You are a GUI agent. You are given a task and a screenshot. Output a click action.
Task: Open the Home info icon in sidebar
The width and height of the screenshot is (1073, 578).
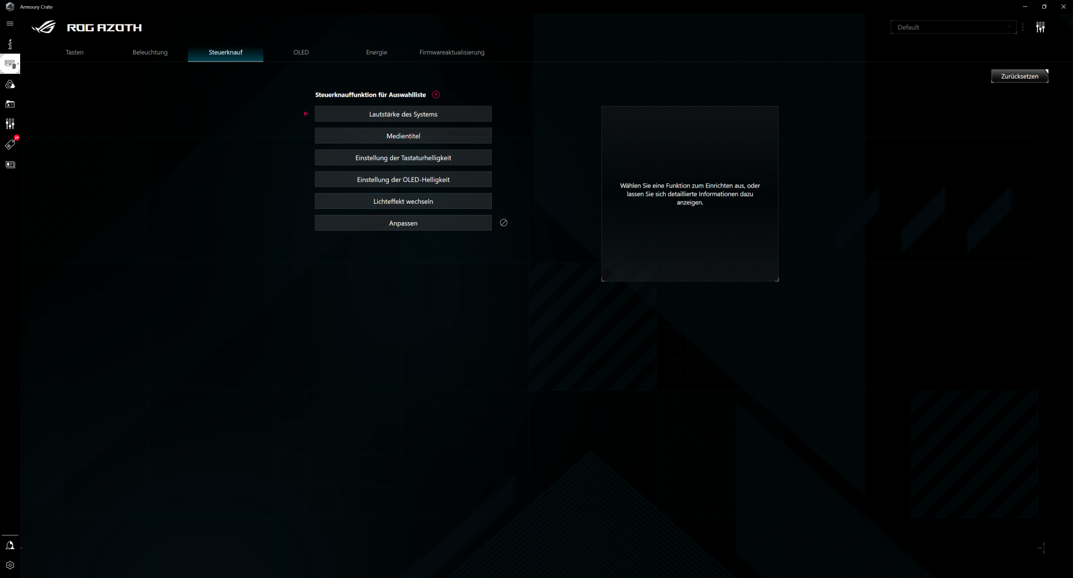[x=10, y=44]
